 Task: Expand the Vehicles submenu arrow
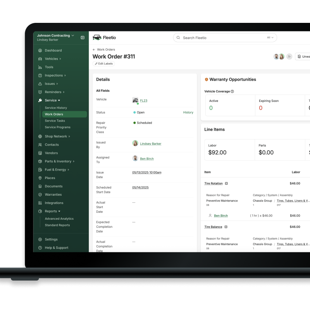[60, 59]
